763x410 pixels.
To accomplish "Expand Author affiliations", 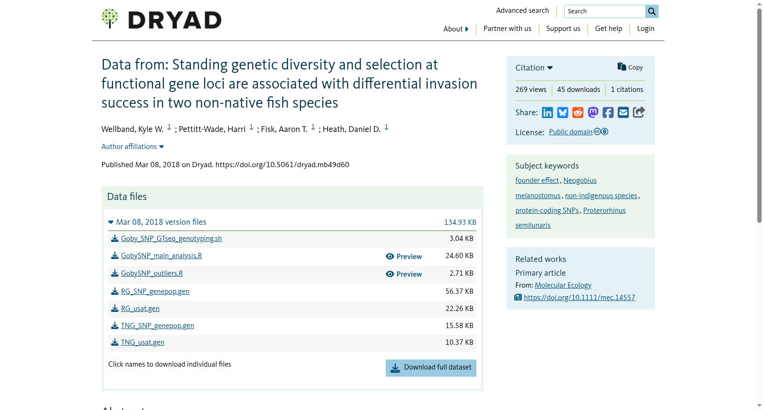I will 133,147.
